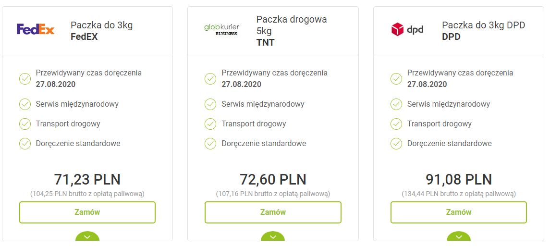Click Doręczenie standardowe checkmark in FedEx card

click(25, 144)
